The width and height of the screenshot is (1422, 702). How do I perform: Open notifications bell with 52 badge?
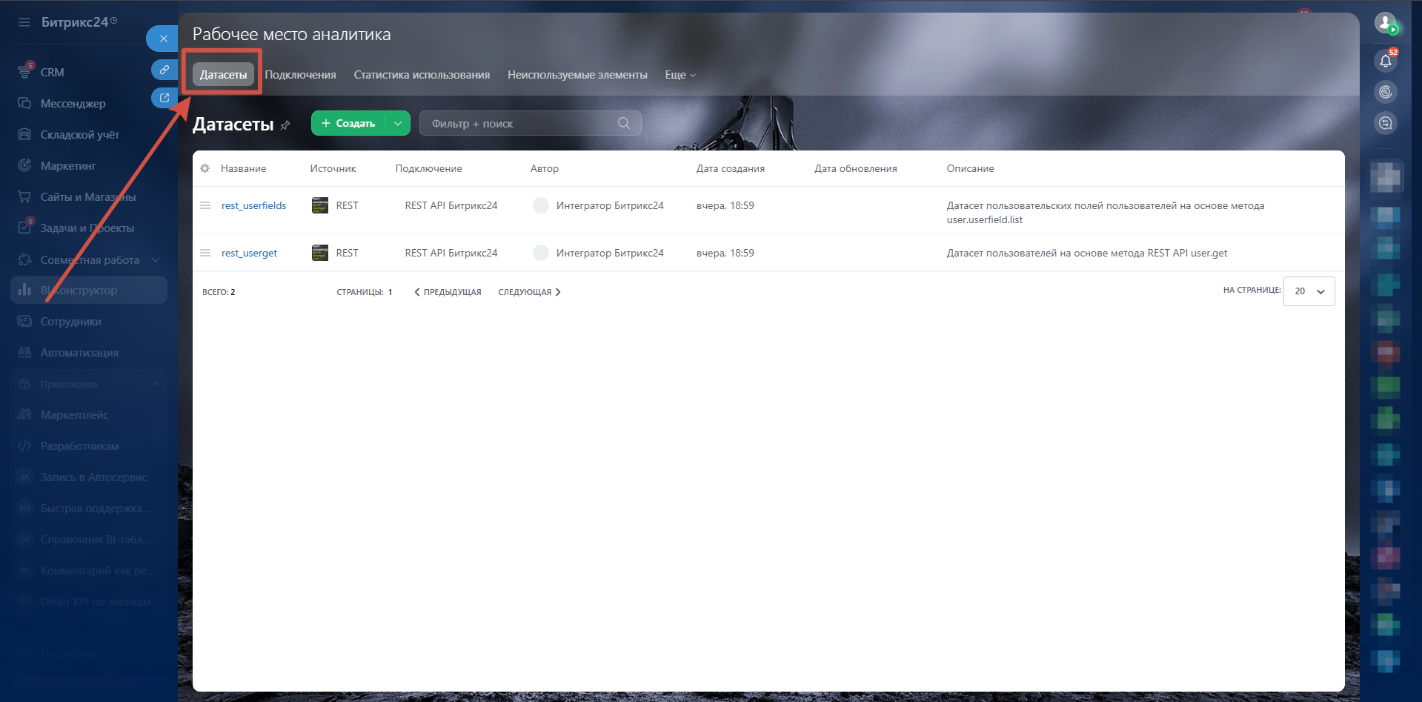tap(1386, 60)
